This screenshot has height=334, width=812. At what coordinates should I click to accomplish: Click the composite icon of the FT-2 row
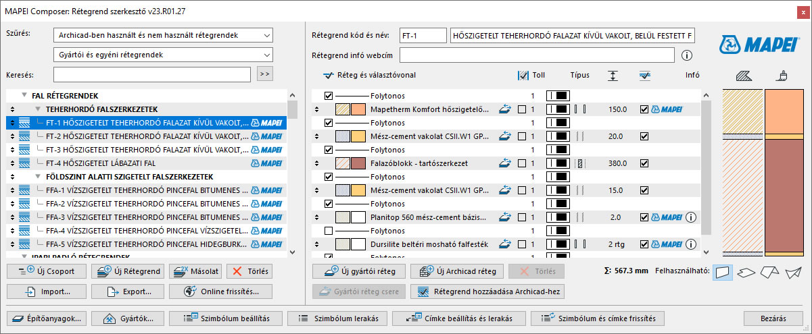[26, 136]
